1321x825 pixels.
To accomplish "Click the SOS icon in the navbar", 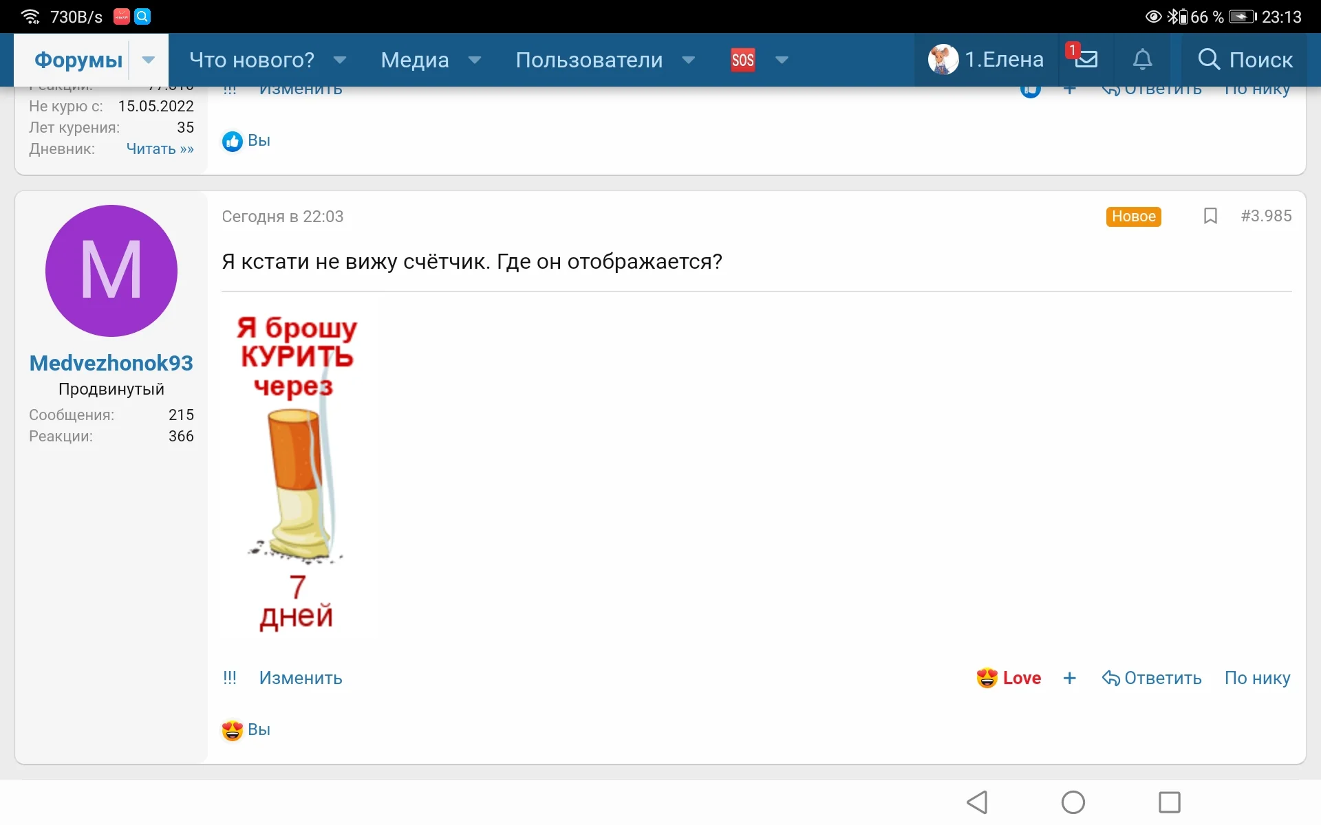I will pyautogui.click(x=743, y=60).
